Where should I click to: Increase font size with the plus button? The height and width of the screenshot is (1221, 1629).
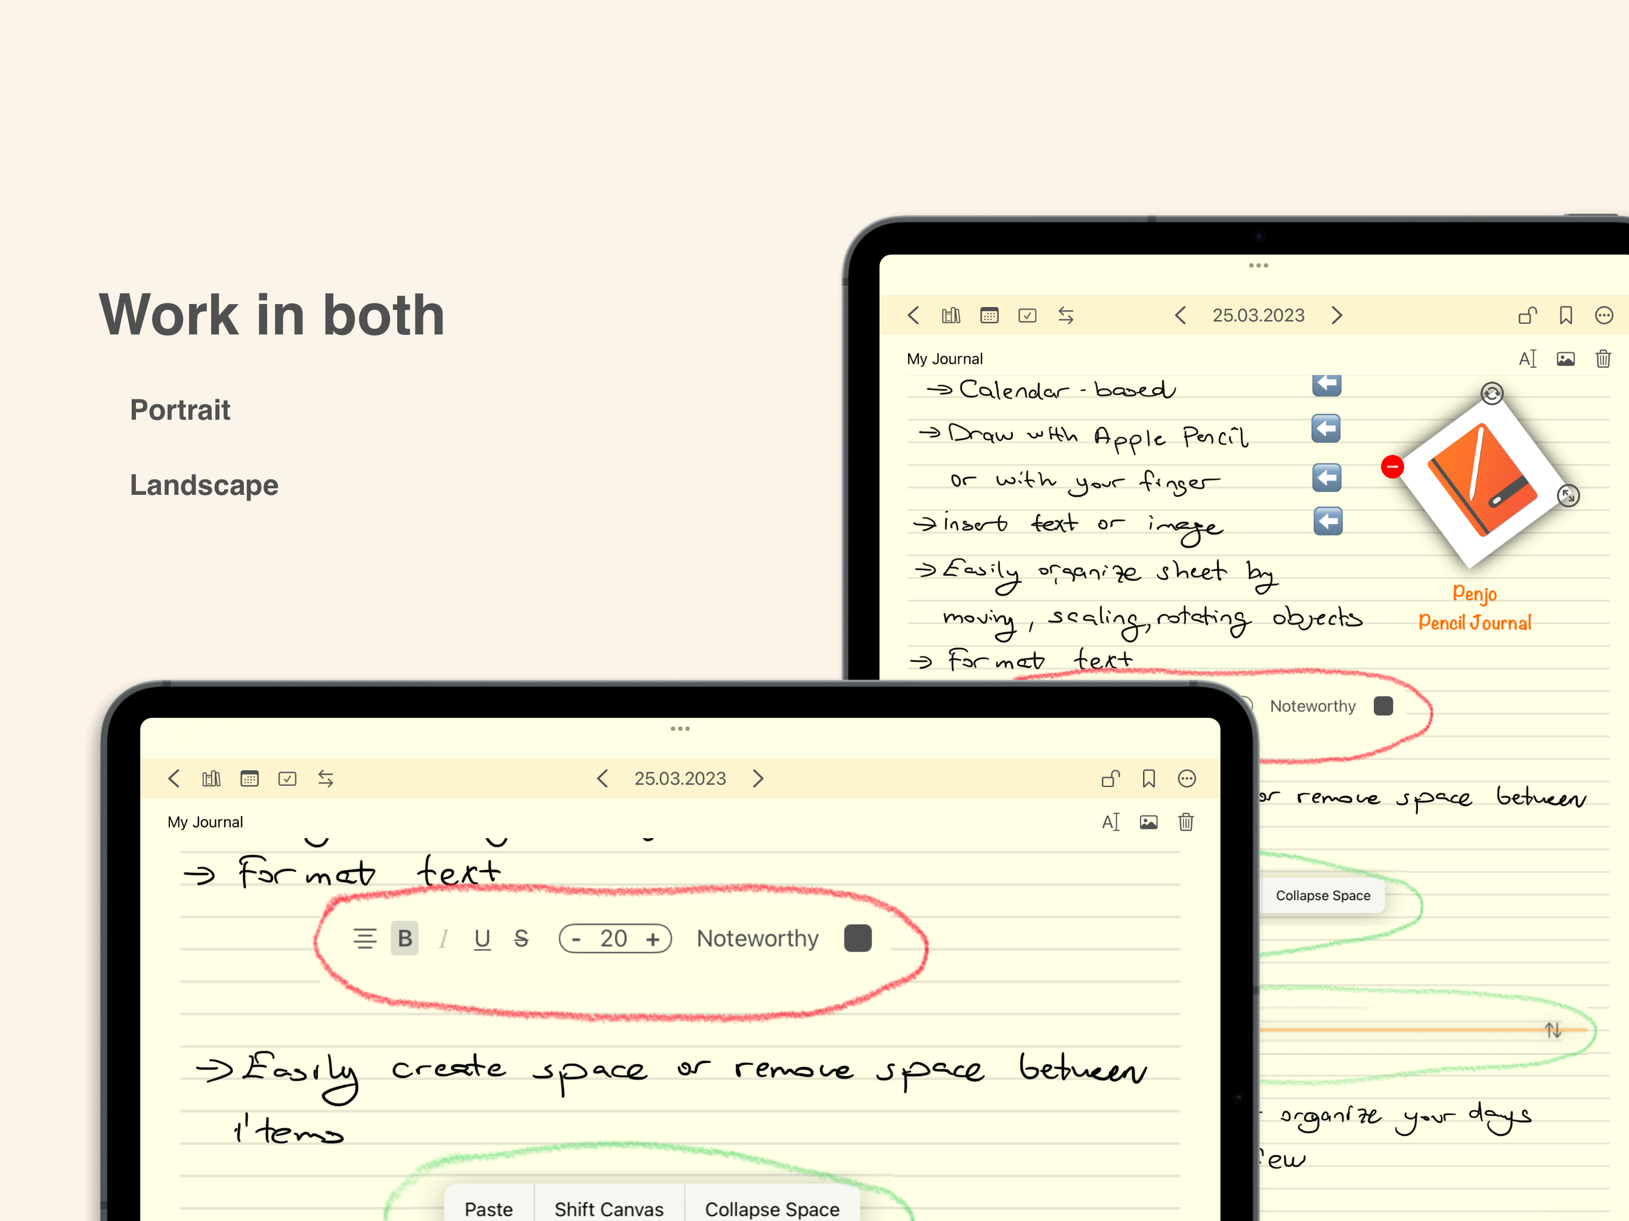[x=652, y=939]
